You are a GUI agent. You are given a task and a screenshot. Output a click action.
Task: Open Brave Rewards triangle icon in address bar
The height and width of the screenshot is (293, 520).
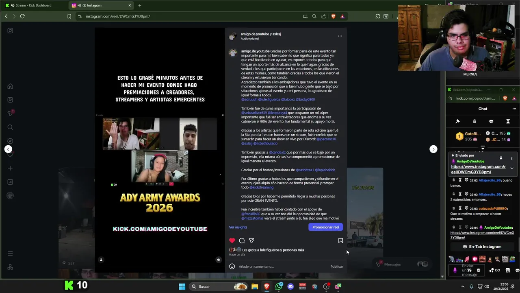click(x=342, y=16)
